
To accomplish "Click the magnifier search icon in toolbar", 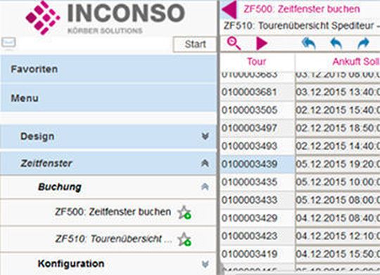I will pyautogui.click(x=234, y=44).
